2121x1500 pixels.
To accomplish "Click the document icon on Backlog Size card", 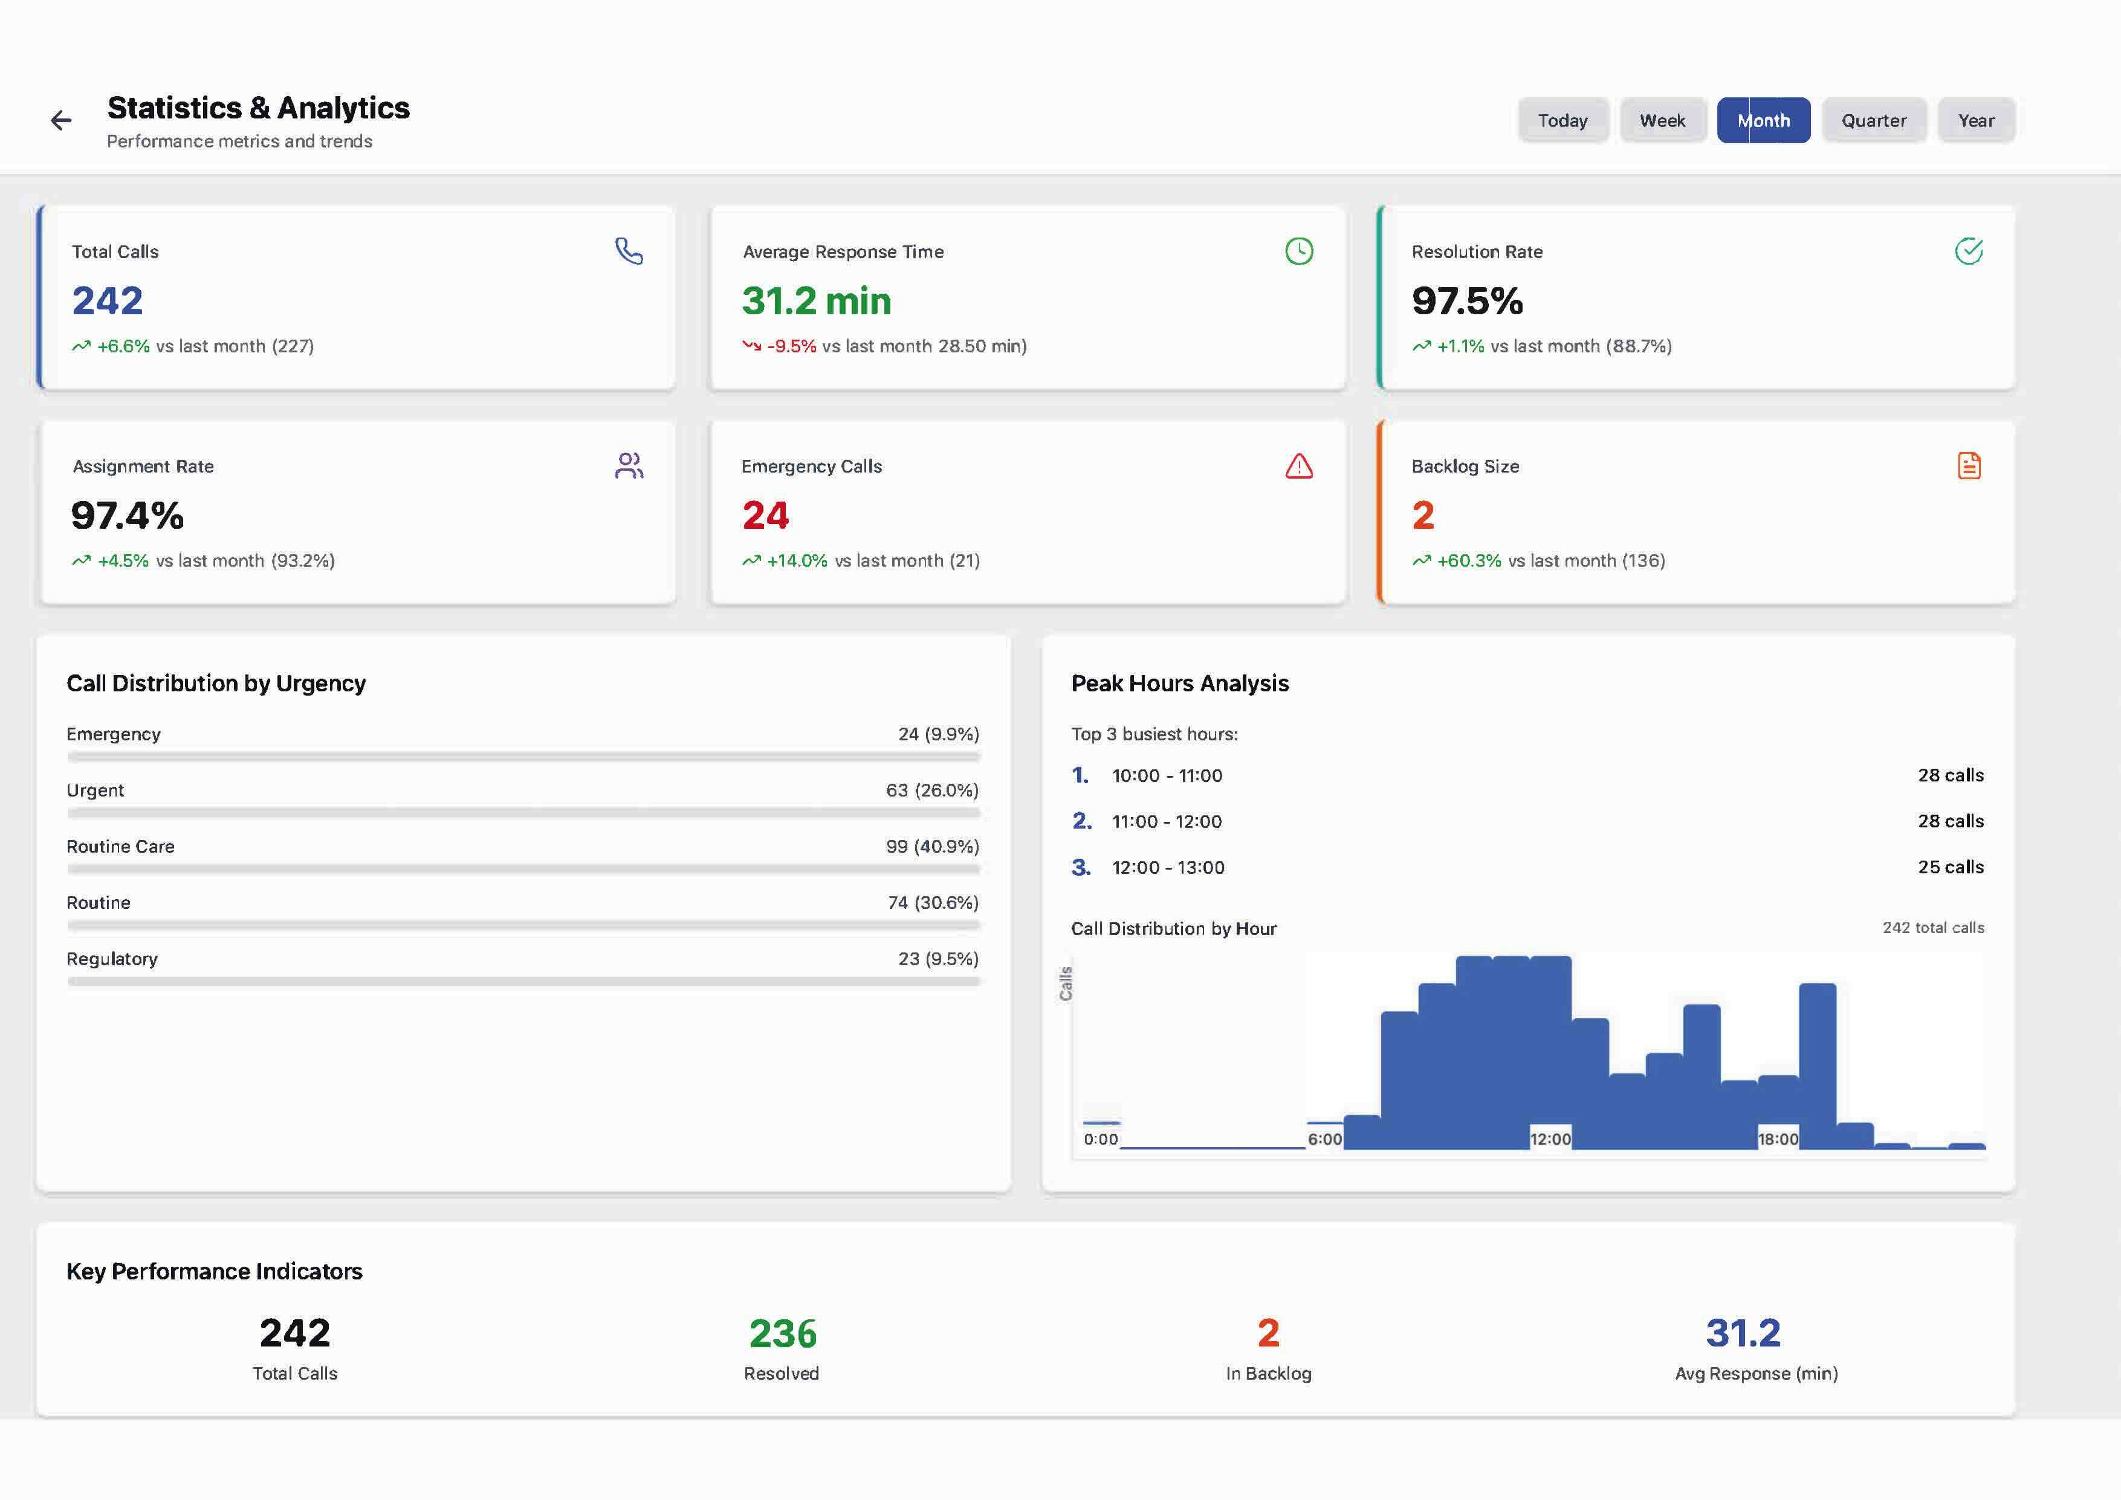I will [x=1967, y=465].
